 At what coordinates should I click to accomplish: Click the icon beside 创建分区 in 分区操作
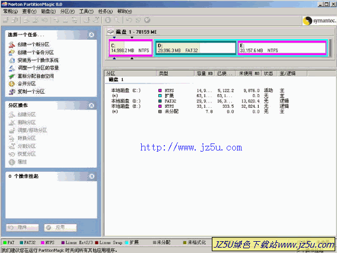coord(12,114)
